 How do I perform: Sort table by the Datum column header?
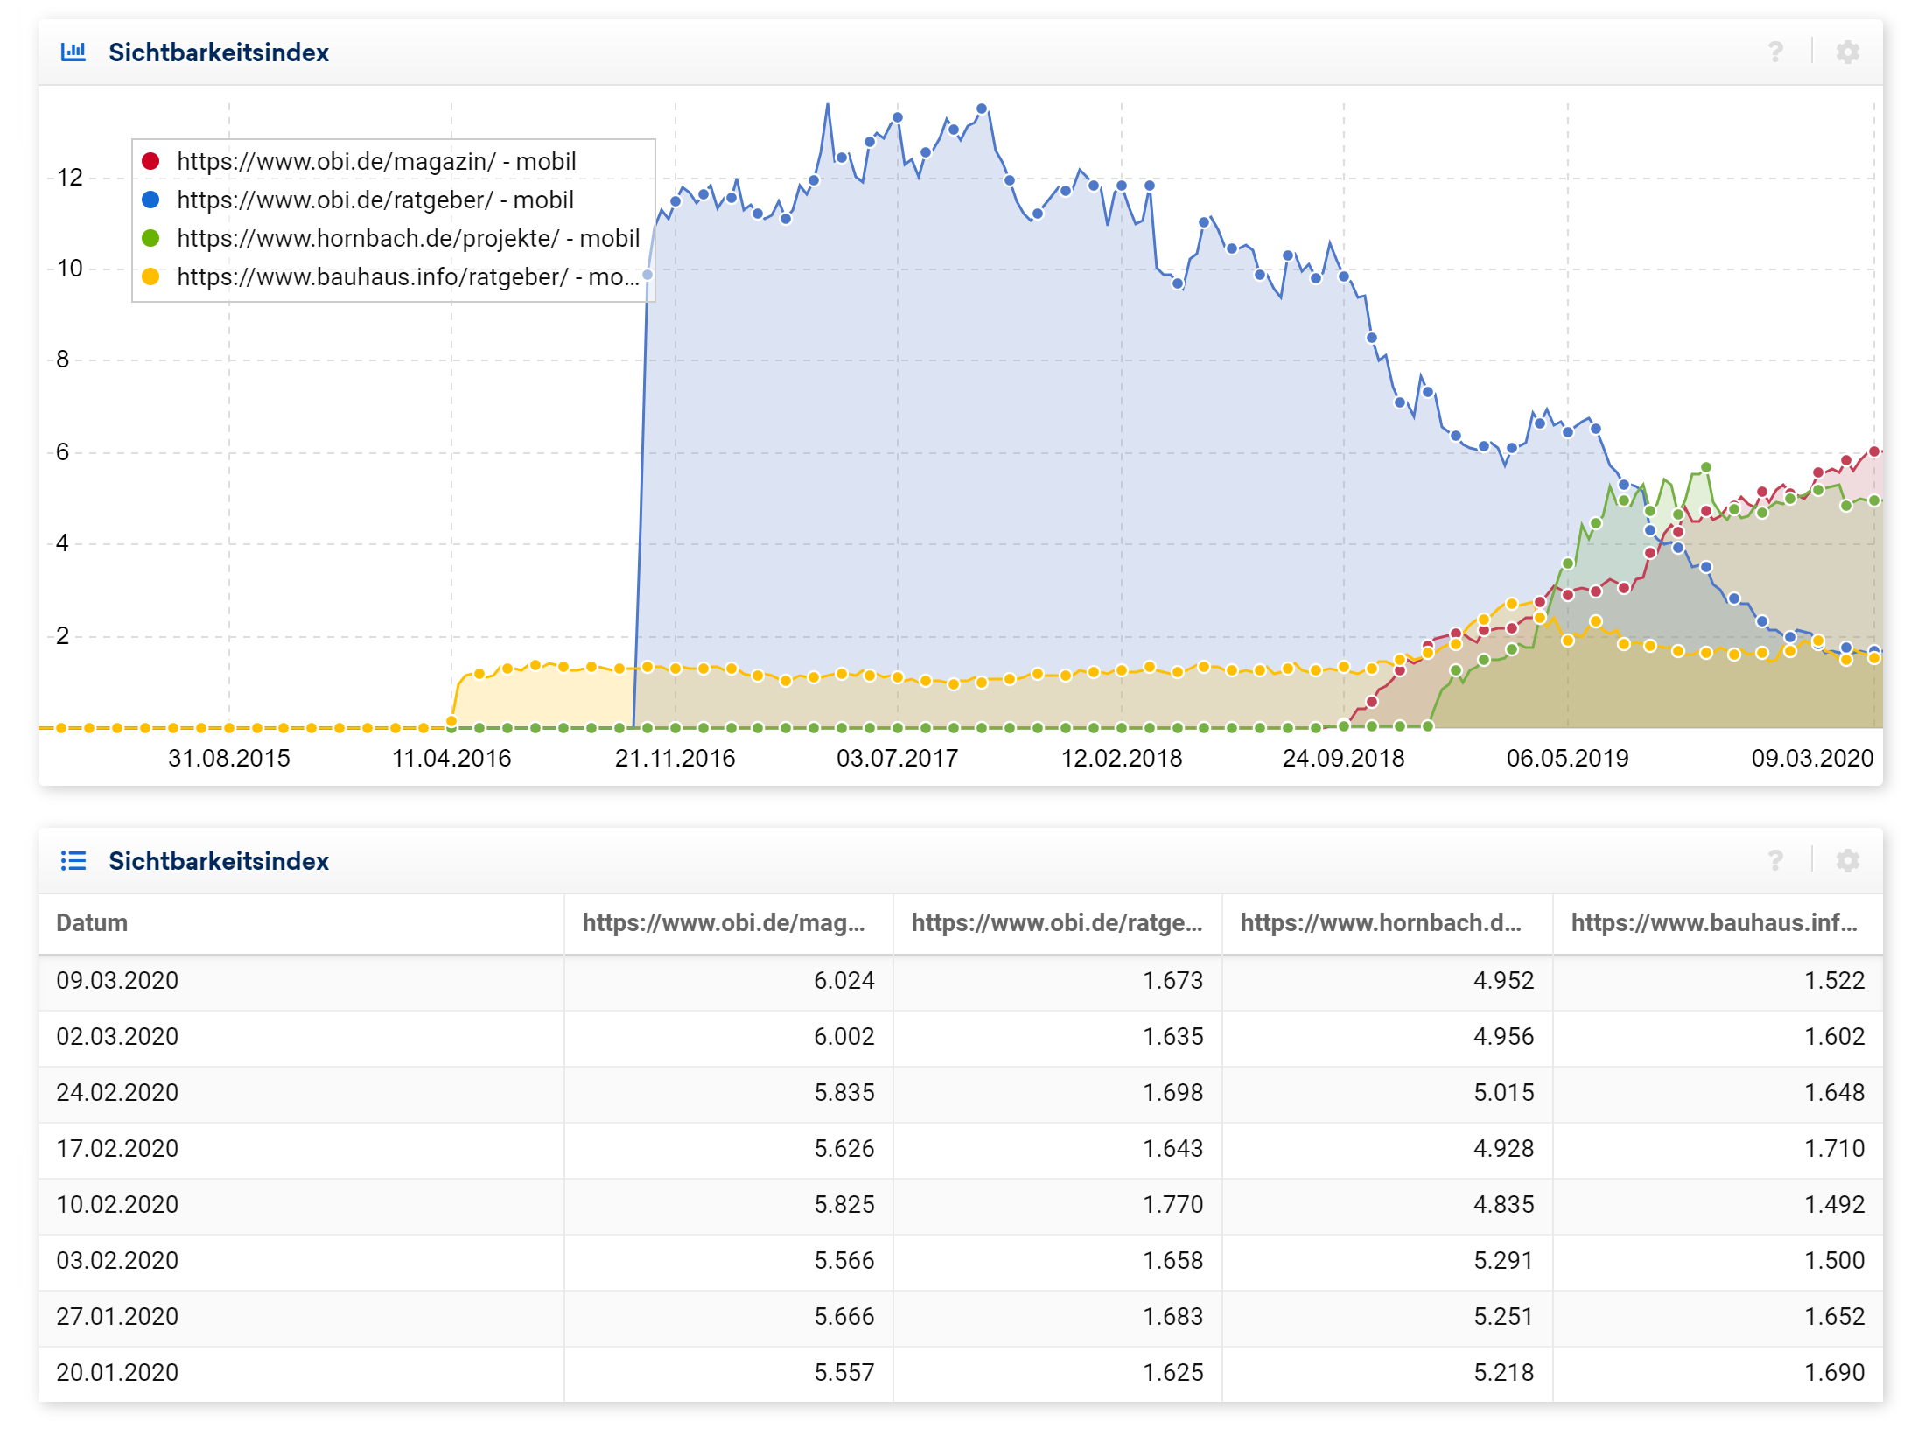point(92,923)
